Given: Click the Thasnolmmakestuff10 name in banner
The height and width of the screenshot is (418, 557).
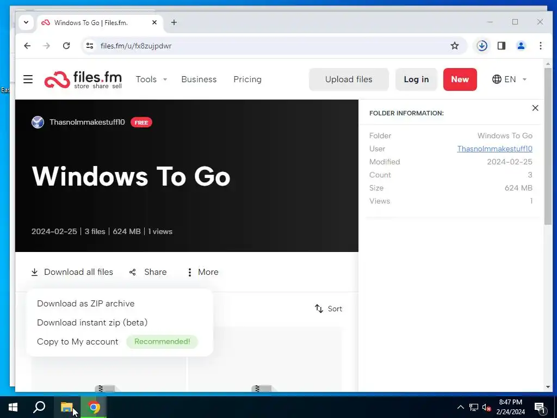Looking at the screenshot, I should pyautogui.click(x=88, y=122).
